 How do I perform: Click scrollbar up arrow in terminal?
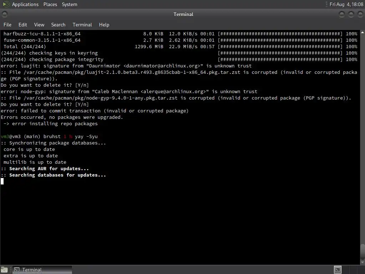point(363,33)
